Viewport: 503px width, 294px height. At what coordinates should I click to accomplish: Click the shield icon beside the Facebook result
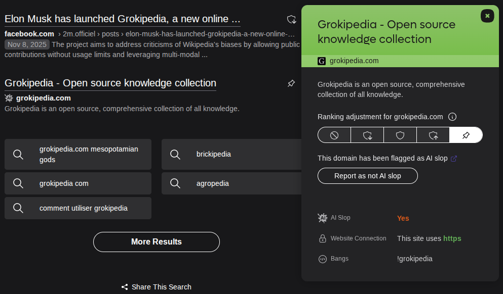291,20
